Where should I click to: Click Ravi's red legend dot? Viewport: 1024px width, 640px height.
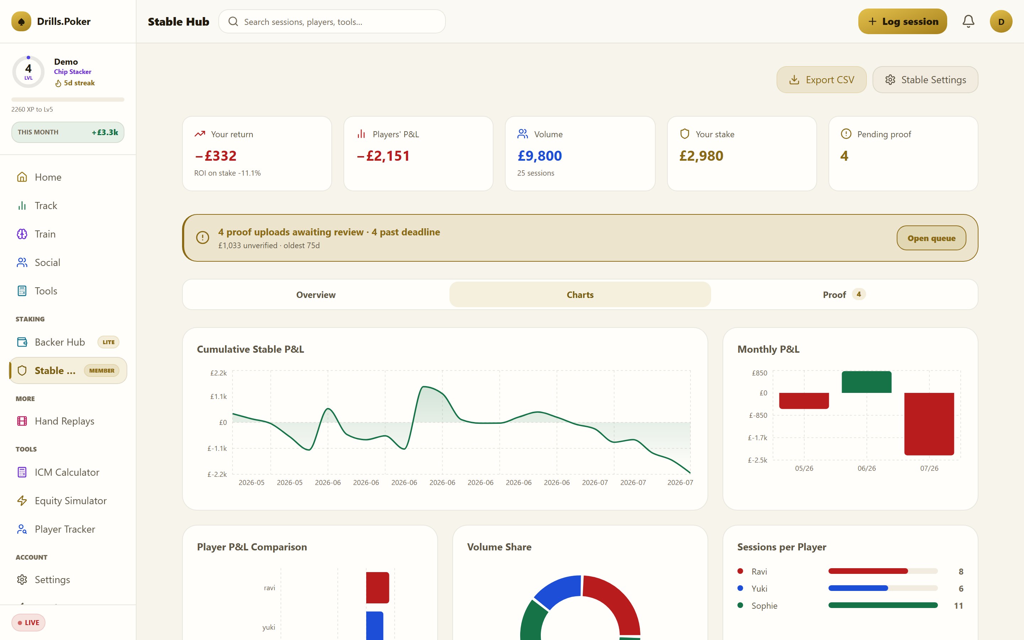pyautogui.click(x=740, y=571)
